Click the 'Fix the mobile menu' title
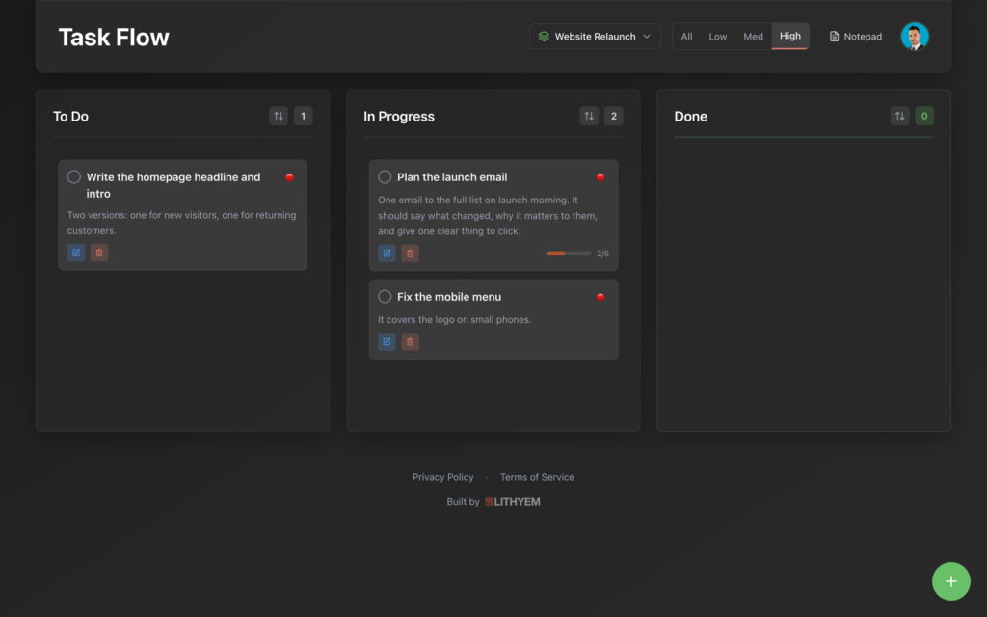The image size is (987, 617). click(449, 297)
